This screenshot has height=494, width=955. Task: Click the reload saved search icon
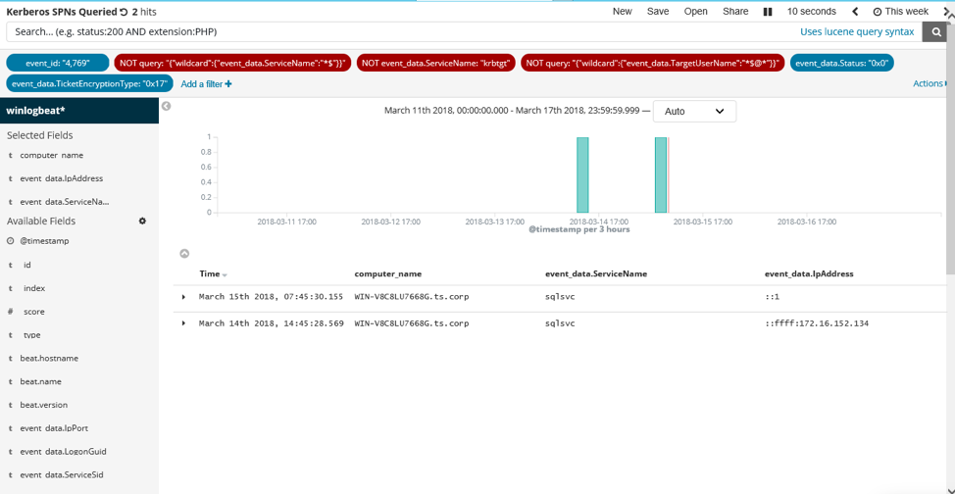(125, 12)
